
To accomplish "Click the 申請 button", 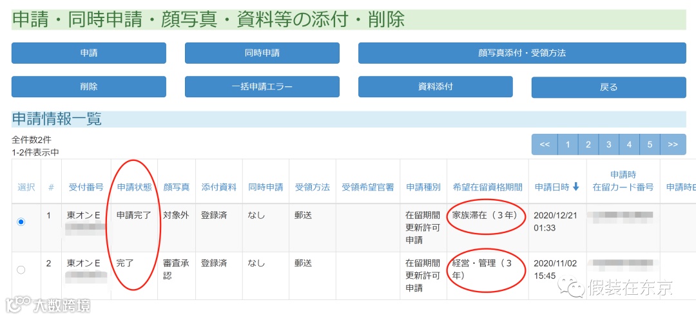I will click(x=89, y=53).
